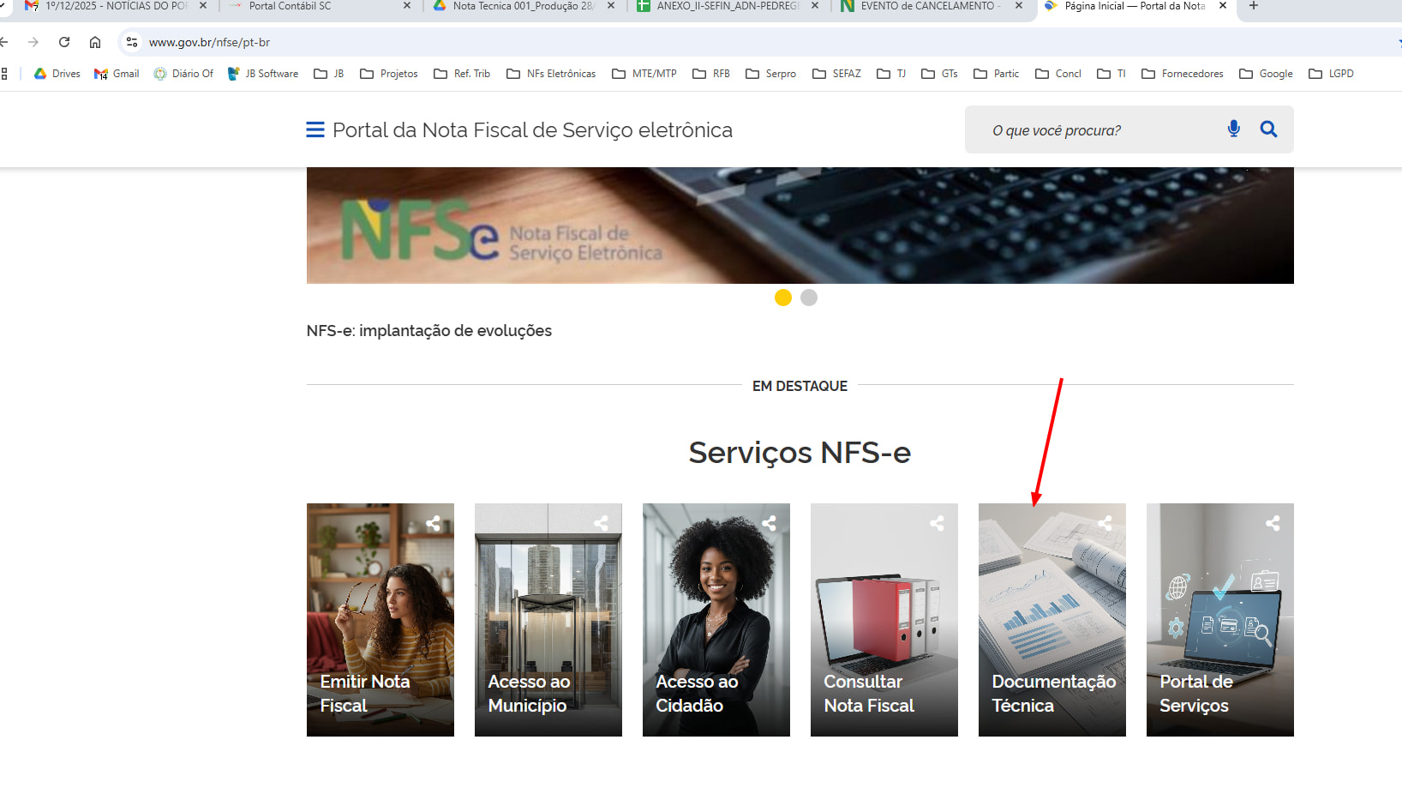Open the hamburger menu beside portal title
The height and width of the screenshot is (788, 1402).
pyautogui.click(x=315, y=129)
